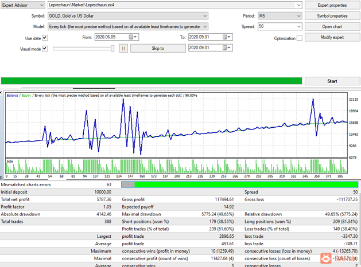The width and height of the screenshot is (361, 267).
Task: Click the consecutive profit value 11427.04 (4)
Action: click(222, 258)
